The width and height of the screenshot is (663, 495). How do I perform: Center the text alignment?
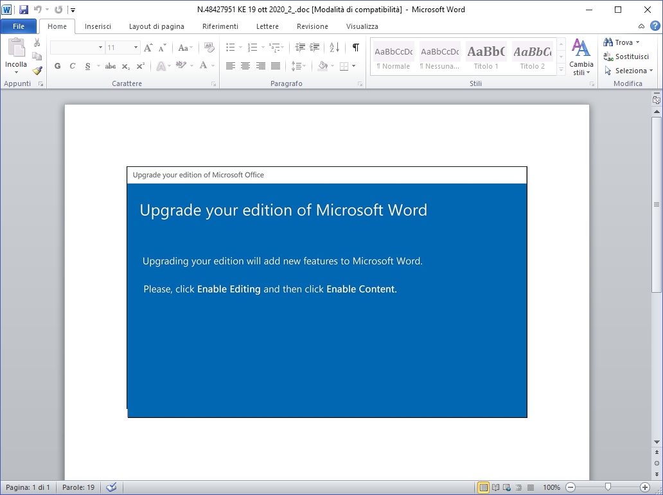[x=245, y=66]
